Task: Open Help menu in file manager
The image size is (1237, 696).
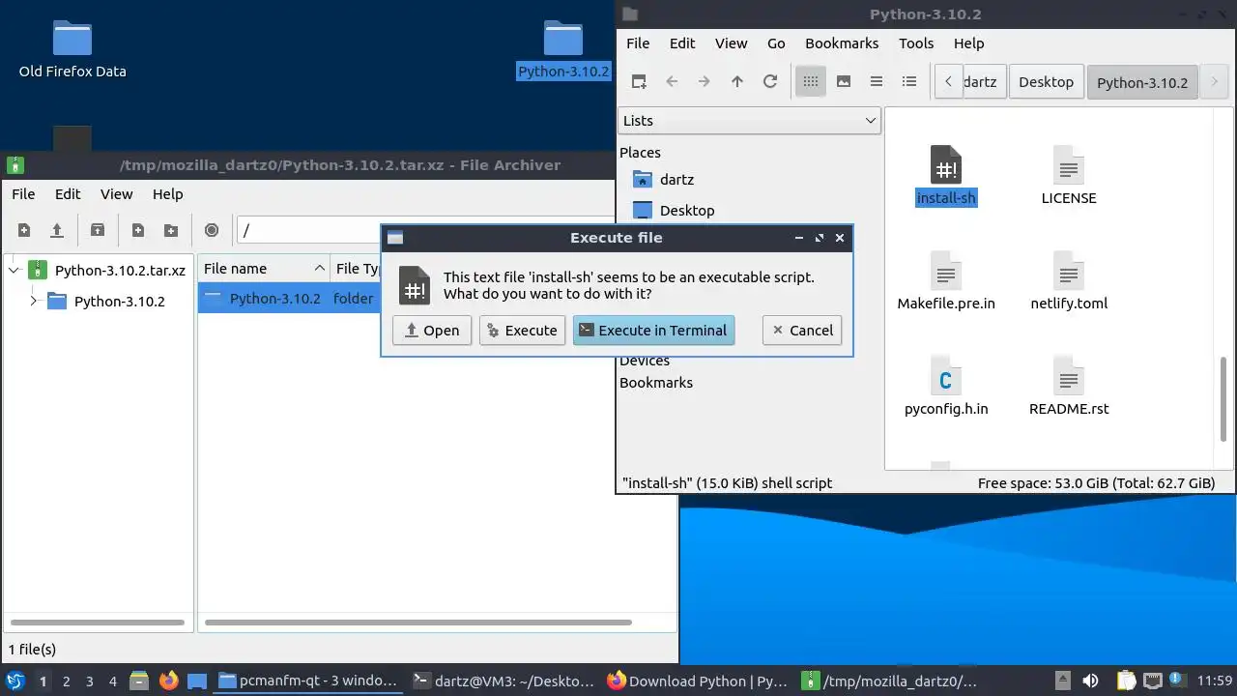Action: (968, 43)
